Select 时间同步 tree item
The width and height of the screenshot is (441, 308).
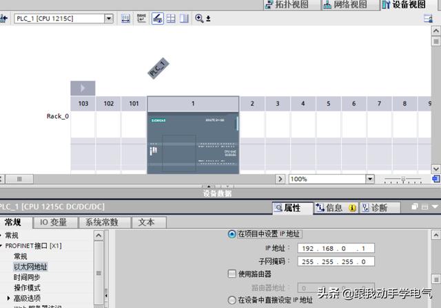pyautogui.click(x=27, y=278)
